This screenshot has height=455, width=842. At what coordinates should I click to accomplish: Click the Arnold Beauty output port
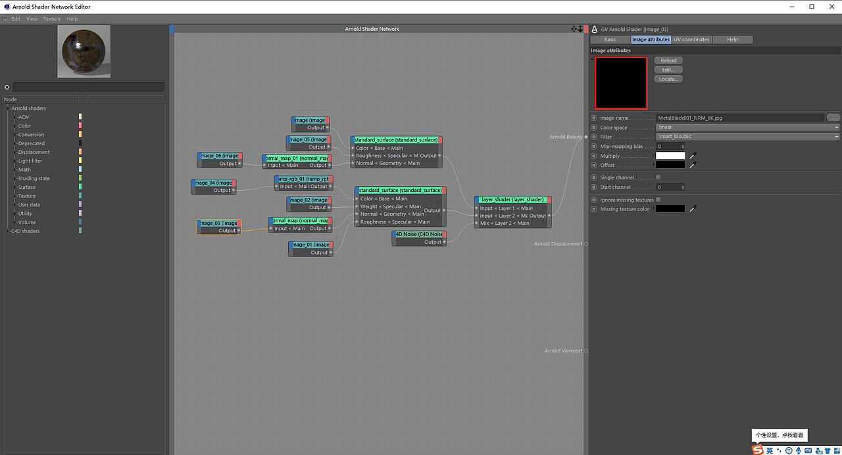[586, 137]
